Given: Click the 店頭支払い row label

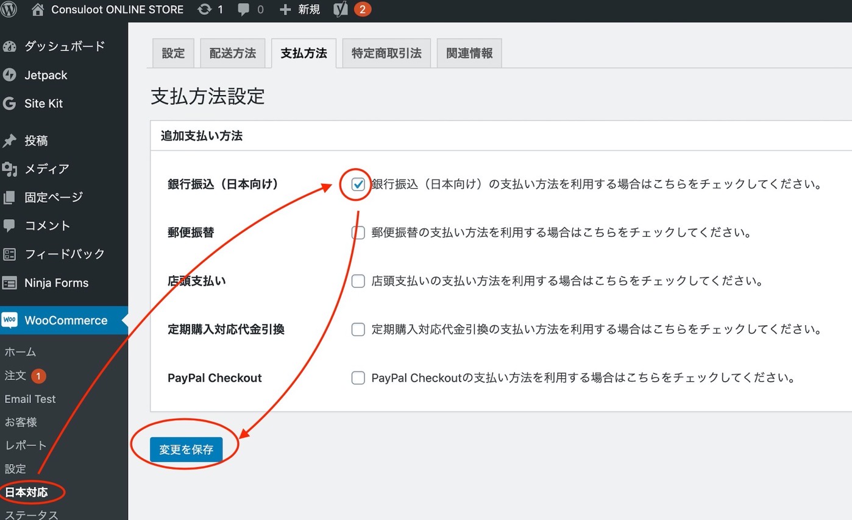Looking at the screenshot, I should (x=197, y=281).
